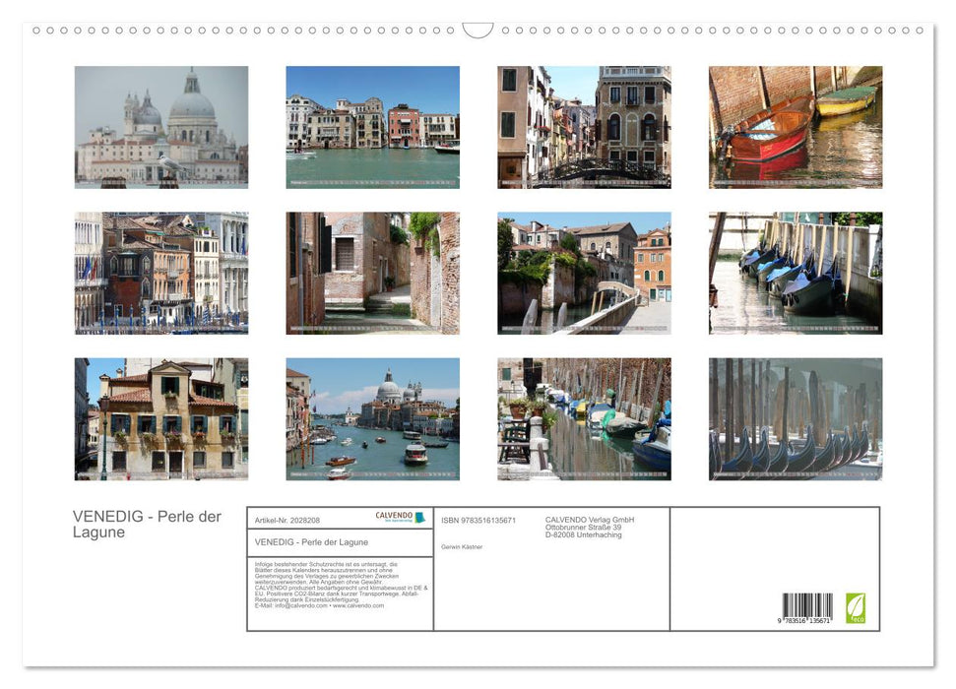The height and width of the screenshot is (689, 956).
Task: View the narrow canal bridge photo
Action: 583,126
